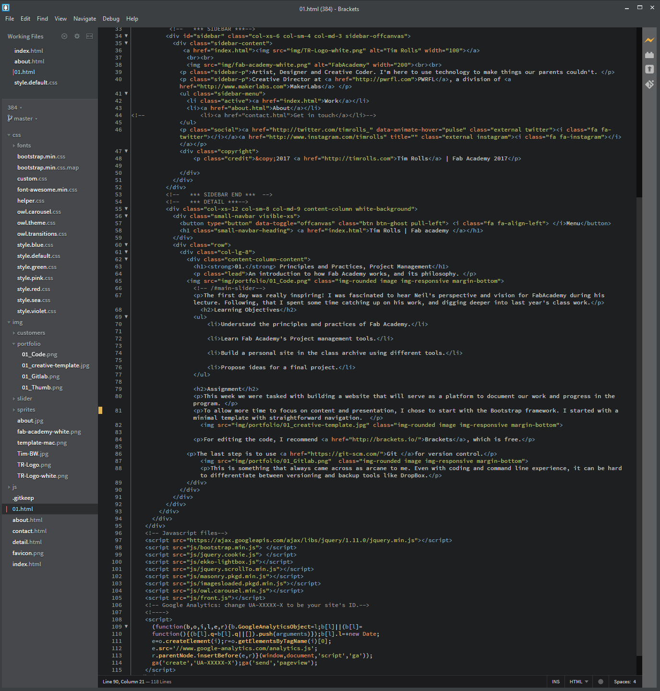Open the Debug menu
The height and width of the screenshot is (691, 660).
(111, 19)
